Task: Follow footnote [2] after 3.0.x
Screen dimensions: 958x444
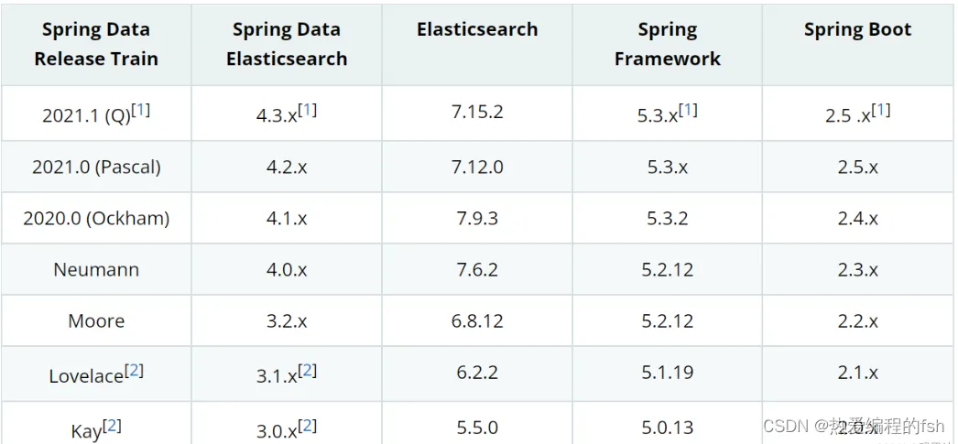Action: (x=307, y=425)
